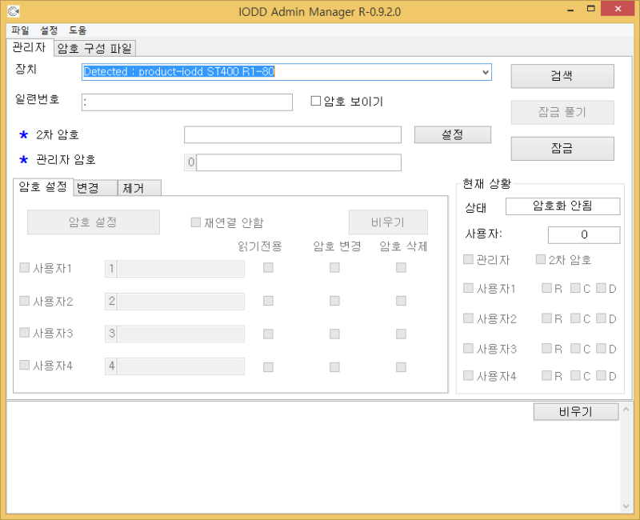Toggle 읽기전용 checkbox for 사용자2

(268, 302)
